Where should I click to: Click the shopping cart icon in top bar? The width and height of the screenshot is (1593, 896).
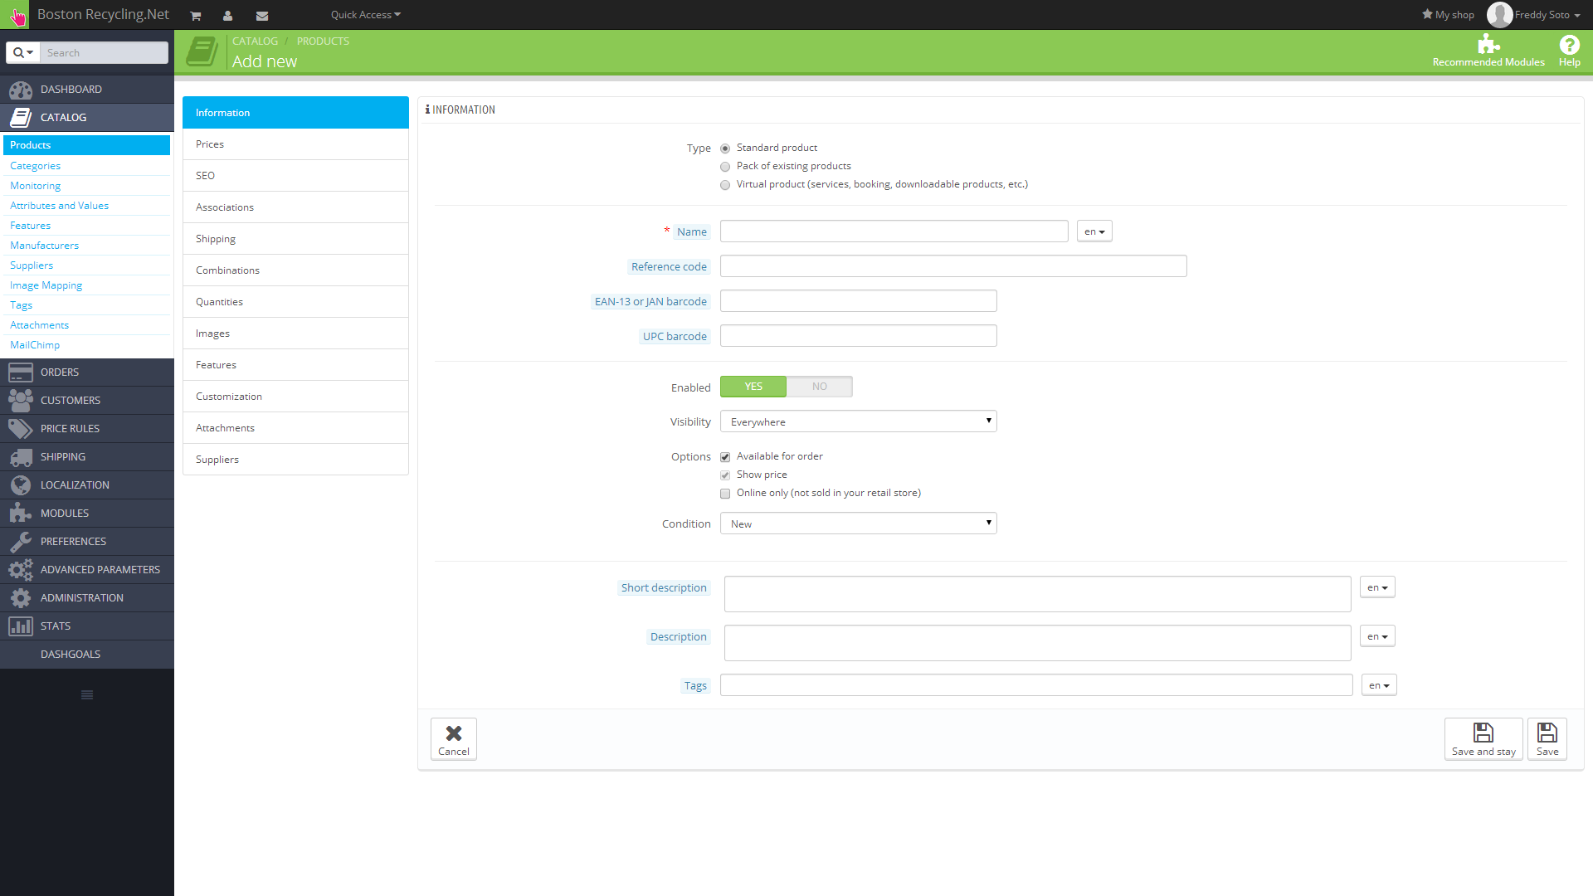196,16
